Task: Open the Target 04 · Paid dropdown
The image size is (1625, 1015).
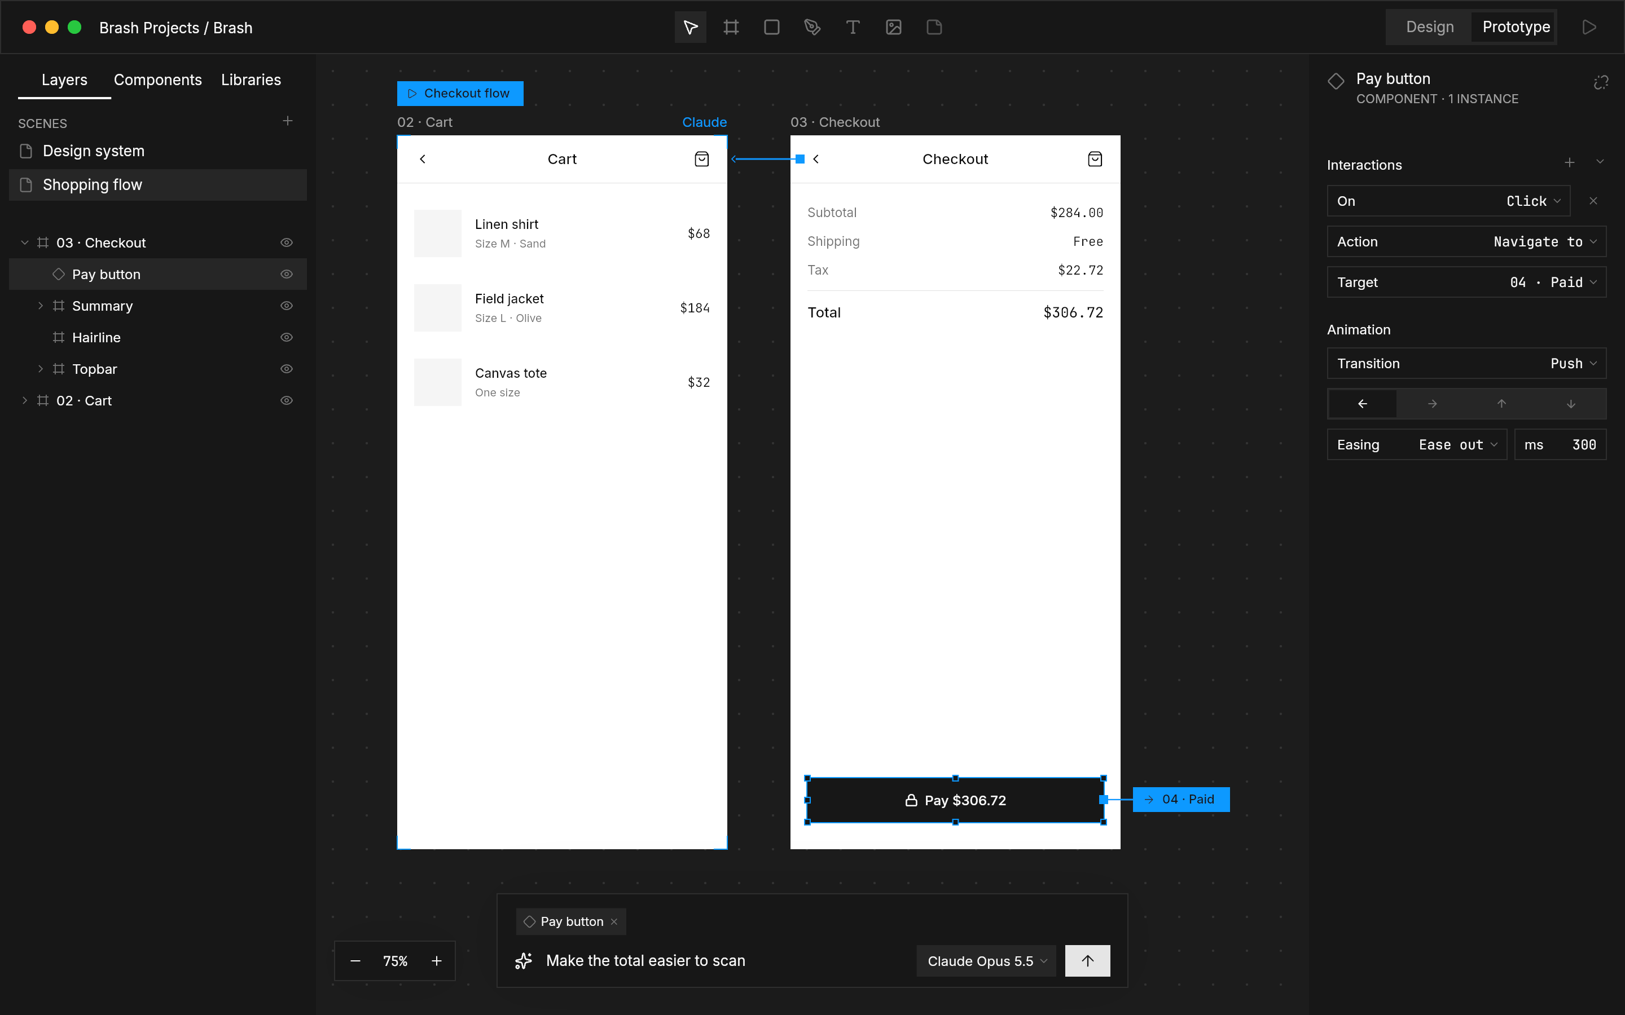Action: [1466, 282]
